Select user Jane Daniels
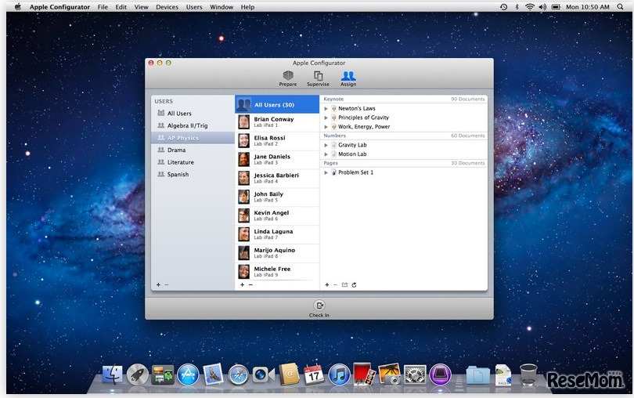Screen dimensions: 634x398 [x=277, y=159]
